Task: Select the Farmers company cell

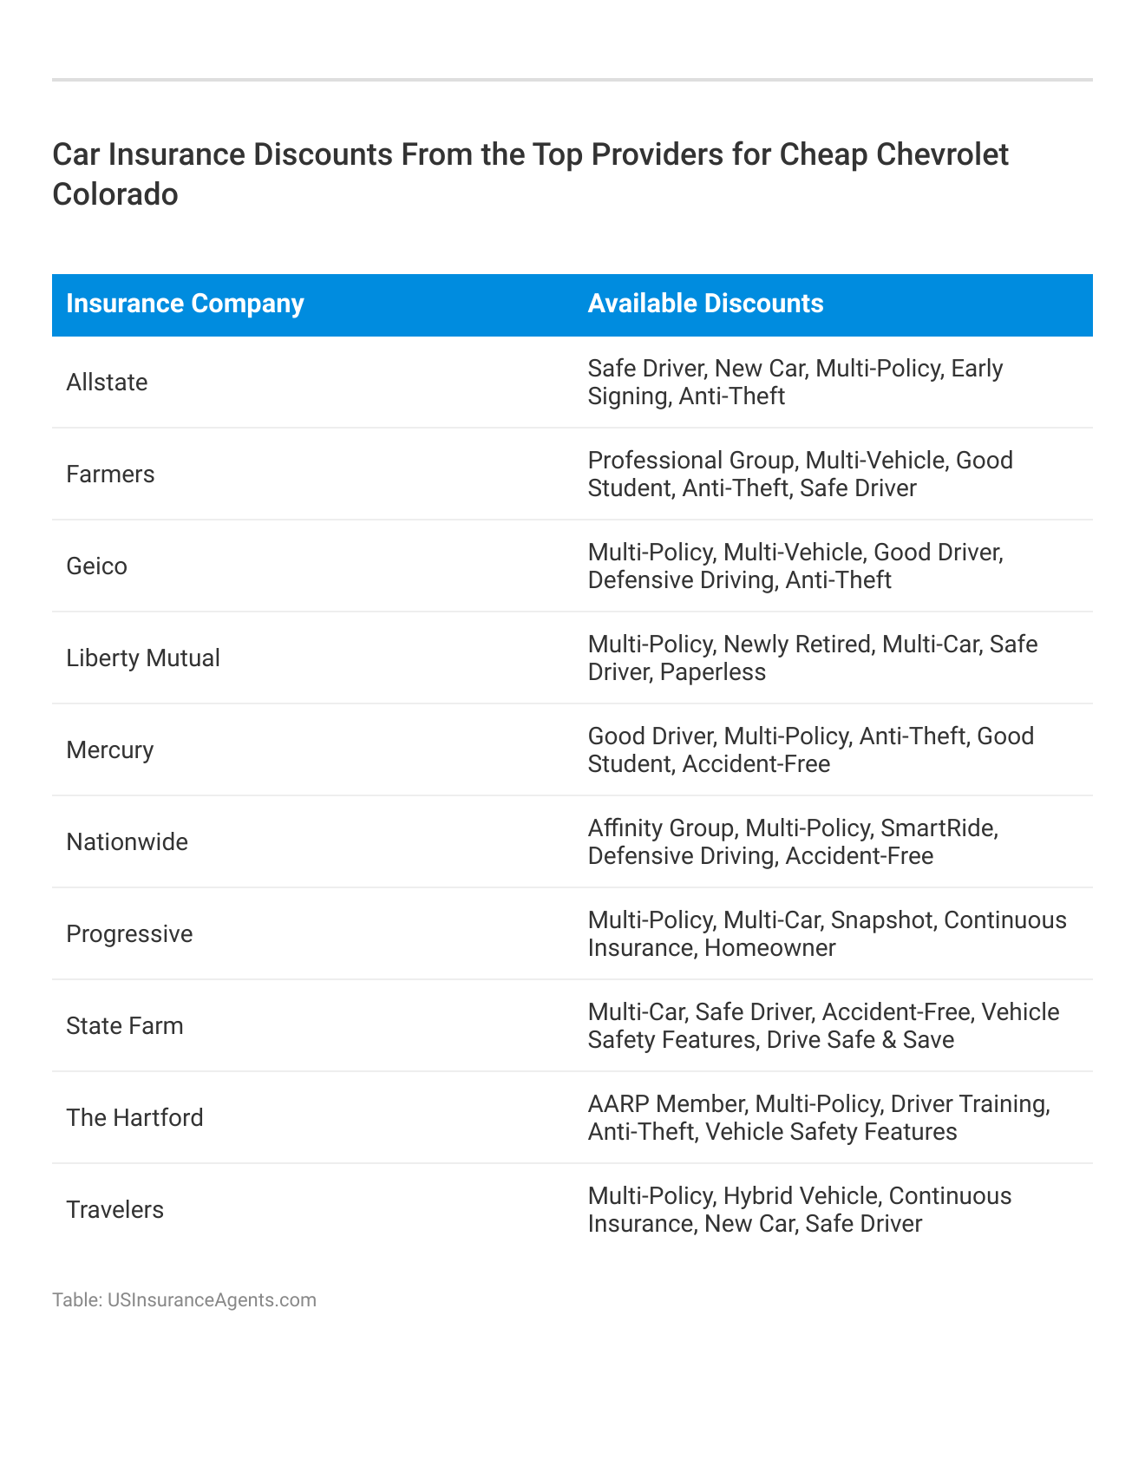Action: [x=111, y=474]
